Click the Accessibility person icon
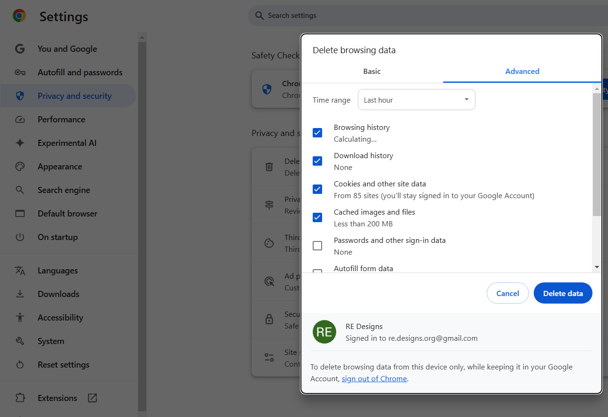 click(20, 318)
